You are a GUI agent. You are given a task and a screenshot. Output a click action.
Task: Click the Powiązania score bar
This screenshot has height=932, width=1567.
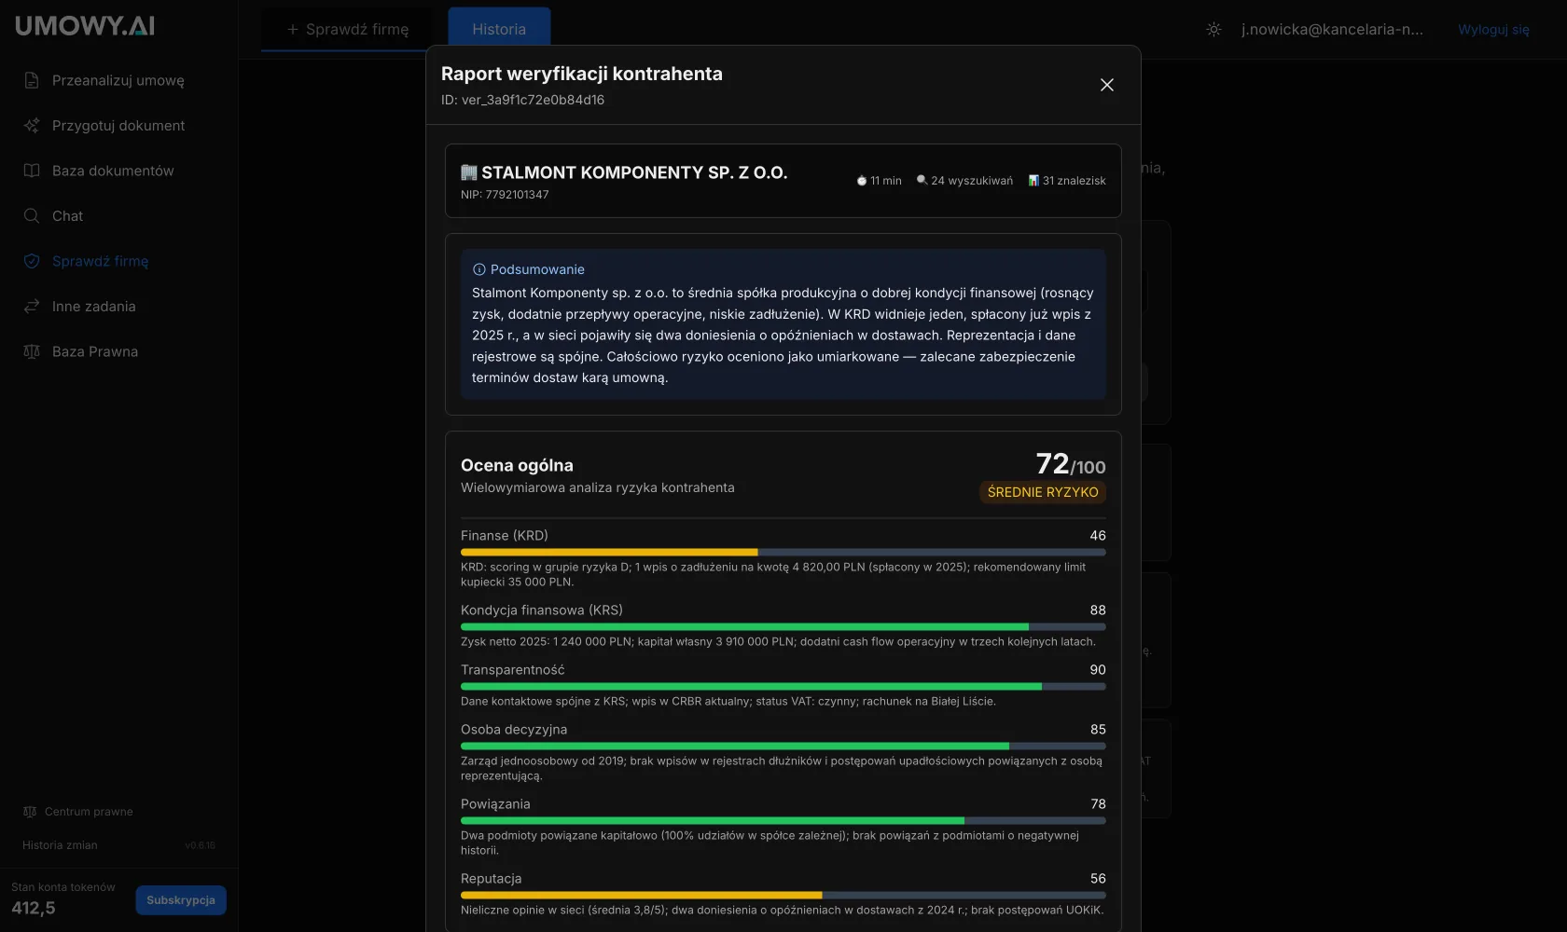click(x=783, y=821)
